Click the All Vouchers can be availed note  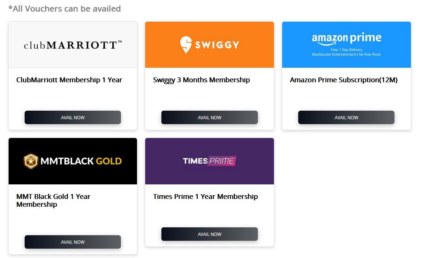(x=65, y=9)
